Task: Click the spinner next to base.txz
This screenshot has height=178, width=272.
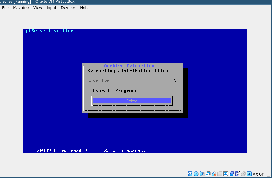Action: [175, 81]
